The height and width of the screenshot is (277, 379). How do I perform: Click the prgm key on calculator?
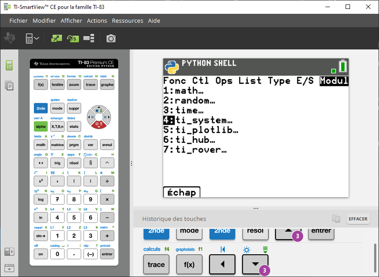click(74, 145)
